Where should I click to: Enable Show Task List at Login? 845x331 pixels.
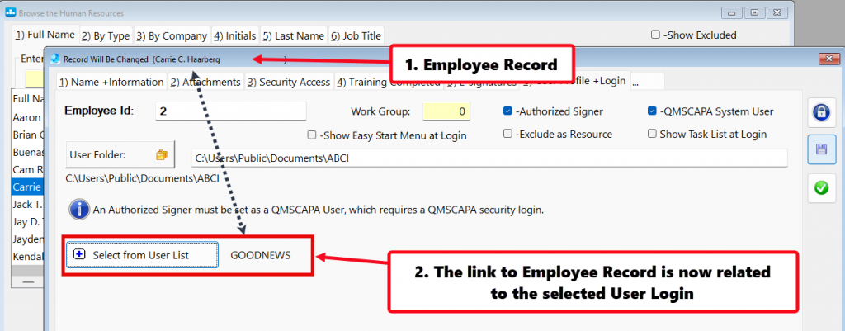(654, 135)
